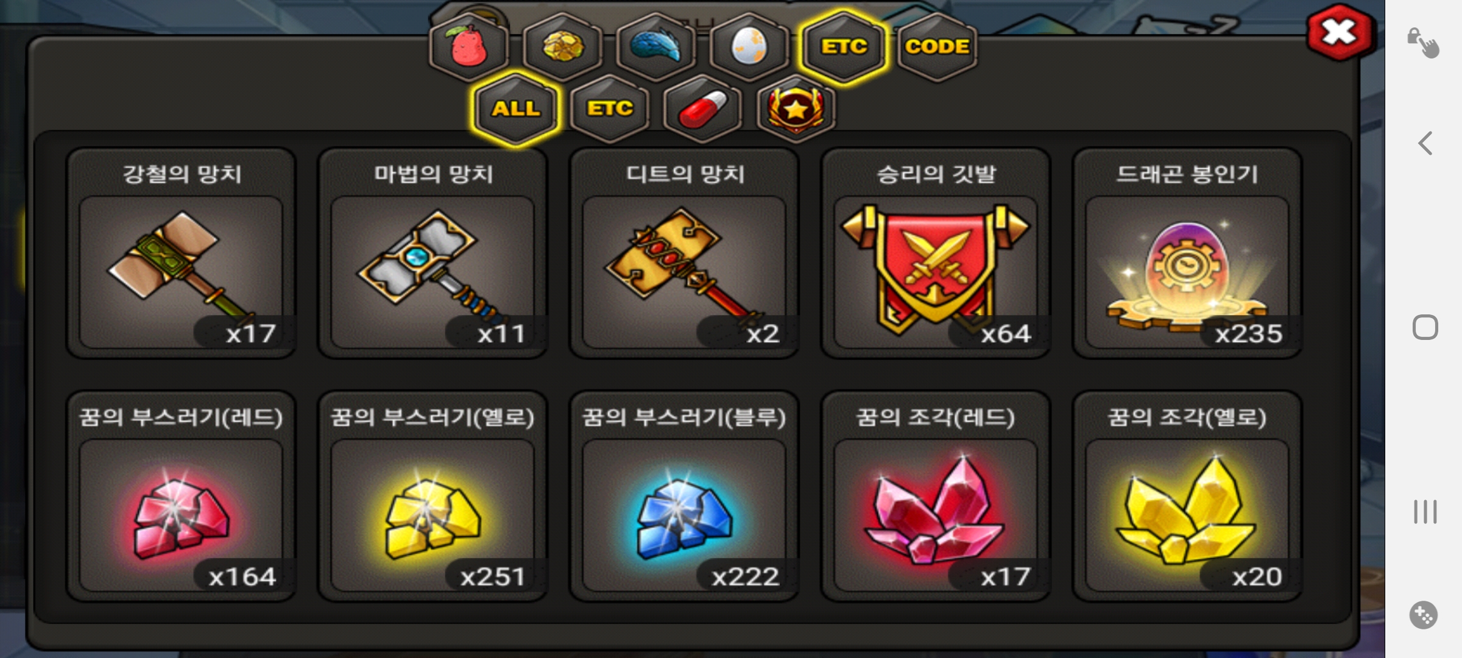The height and width of the screenshot is (658, 1462).
Task: Select the top-row ETC hexagon tab
Action: 843,47
